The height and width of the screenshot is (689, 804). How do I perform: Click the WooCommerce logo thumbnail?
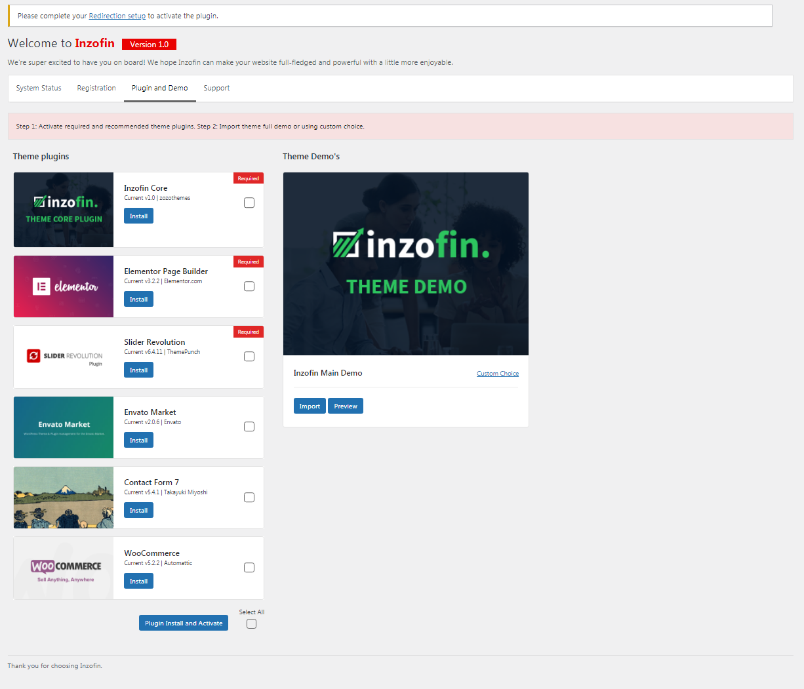pyautogui.click(x=64, y=568)
